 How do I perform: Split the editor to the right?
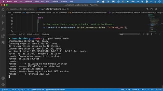pos(156,9)
